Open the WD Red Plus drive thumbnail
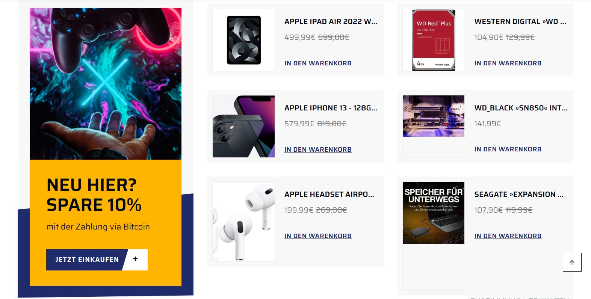This screenshot has height=299, width=591. click(x=434, y=40)
